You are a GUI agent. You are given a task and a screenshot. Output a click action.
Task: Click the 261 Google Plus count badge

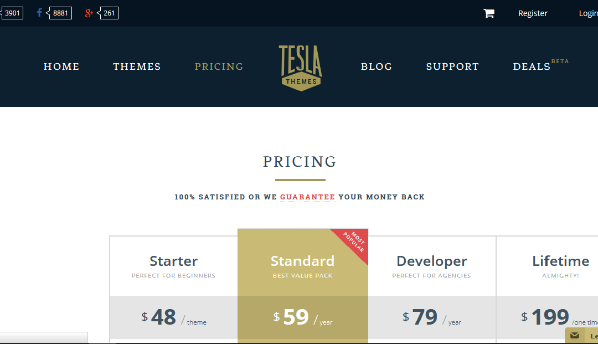(x=109, y=13)
